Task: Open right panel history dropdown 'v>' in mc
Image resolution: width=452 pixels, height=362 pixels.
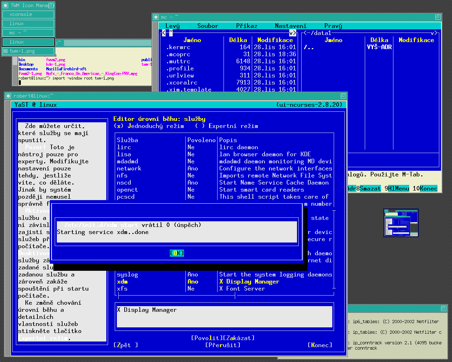Action: [x=434, y=33]
